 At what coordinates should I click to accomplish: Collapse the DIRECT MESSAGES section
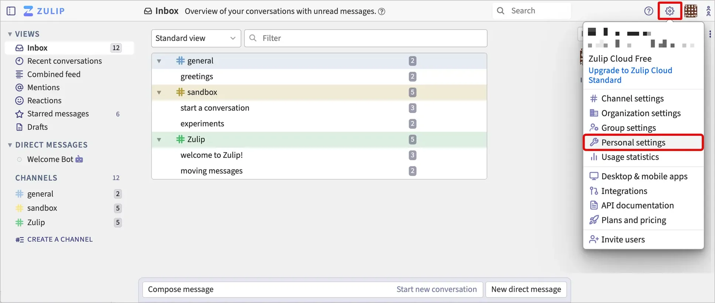(x=10, y=145)
